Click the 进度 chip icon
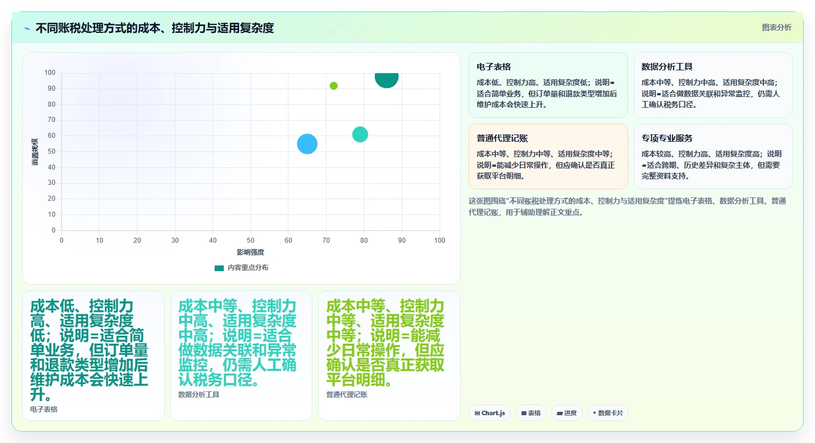 pos(559,413)
